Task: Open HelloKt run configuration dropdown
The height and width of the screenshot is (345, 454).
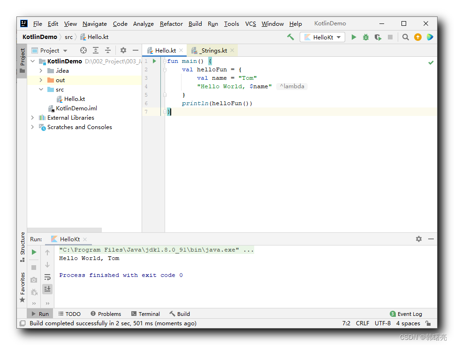Action: click(x=322, y=37)
